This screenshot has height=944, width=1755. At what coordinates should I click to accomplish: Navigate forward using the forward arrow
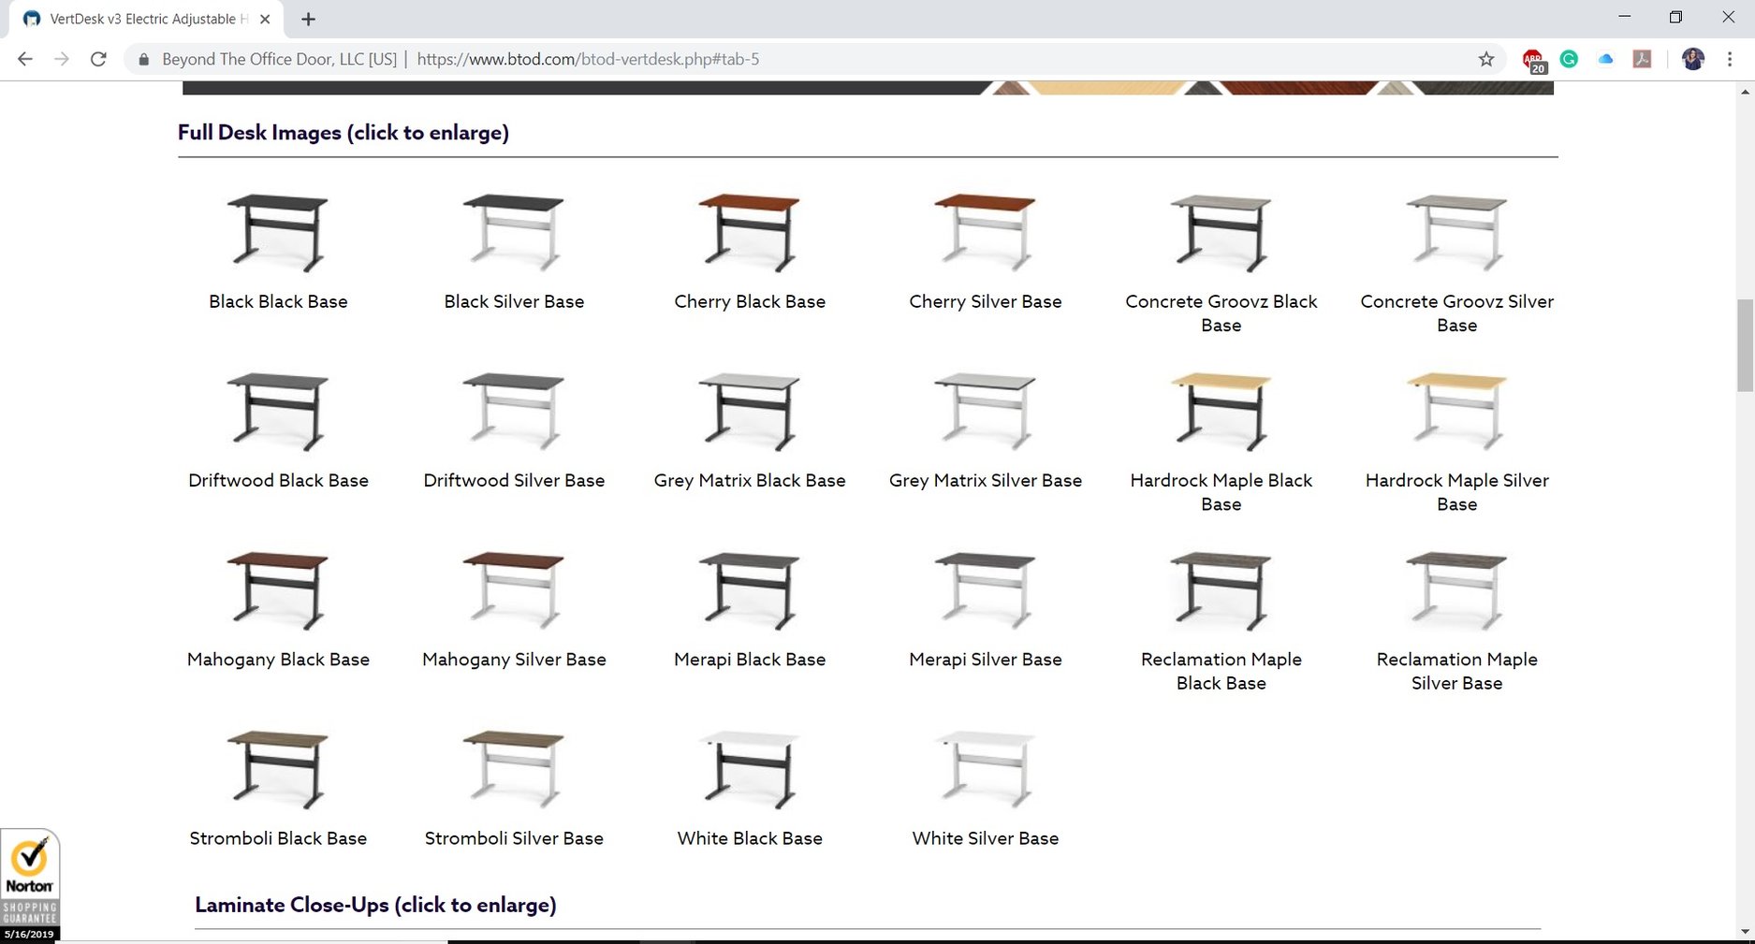click(62, 58)
